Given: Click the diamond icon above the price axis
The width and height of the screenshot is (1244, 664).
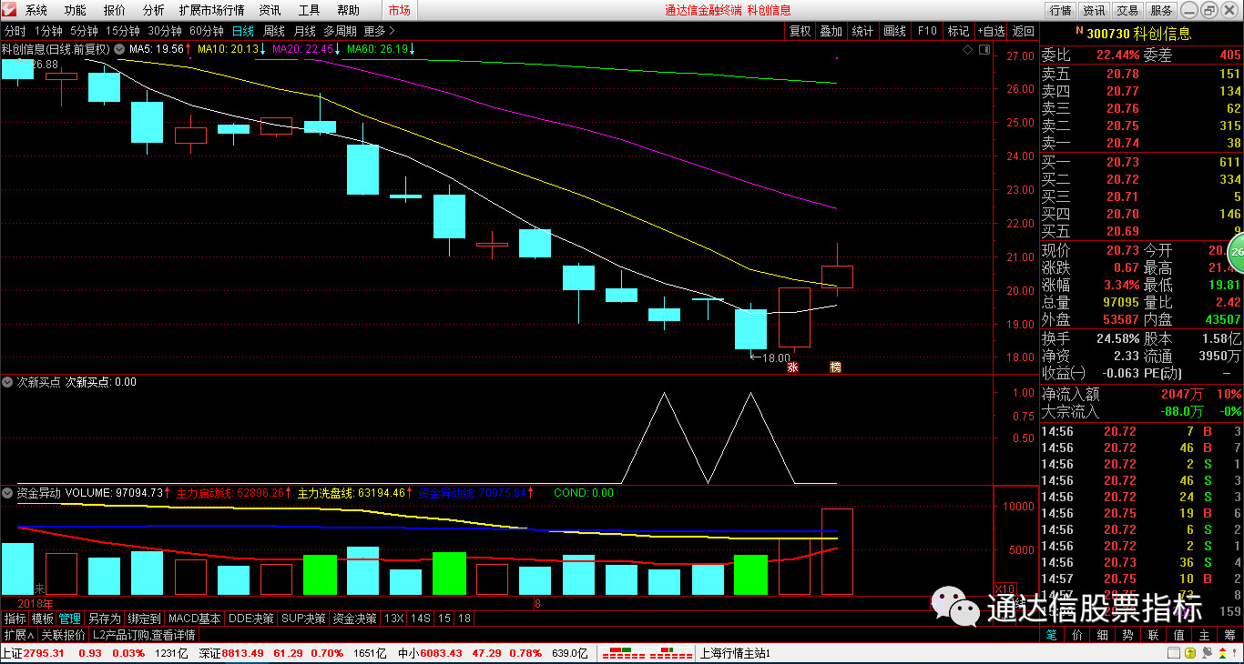Looking at the screenshot, I should (x=967, y=49).
